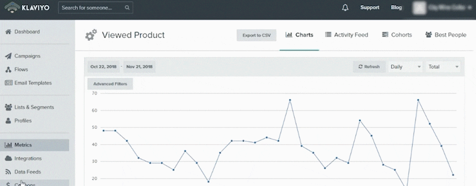Click the Data Feeds RSS icon
Viewport: 476px width, 186px height.
click(x=8, y=172)
